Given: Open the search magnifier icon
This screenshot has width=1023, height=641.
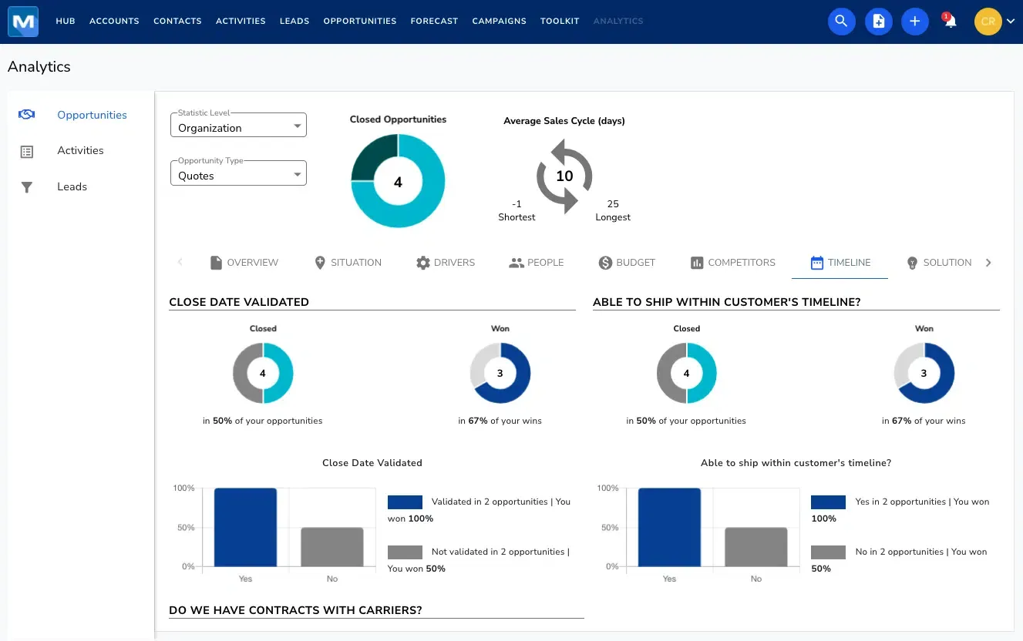Looking at the screenshot, I should (841, 21).
